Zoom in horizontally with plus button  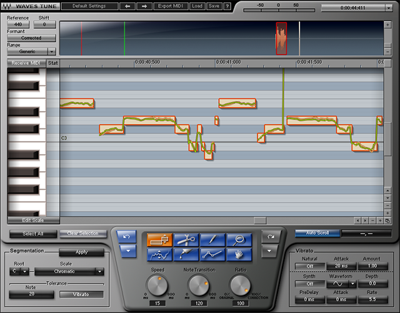pyautogui.click(x=380, y=220)
